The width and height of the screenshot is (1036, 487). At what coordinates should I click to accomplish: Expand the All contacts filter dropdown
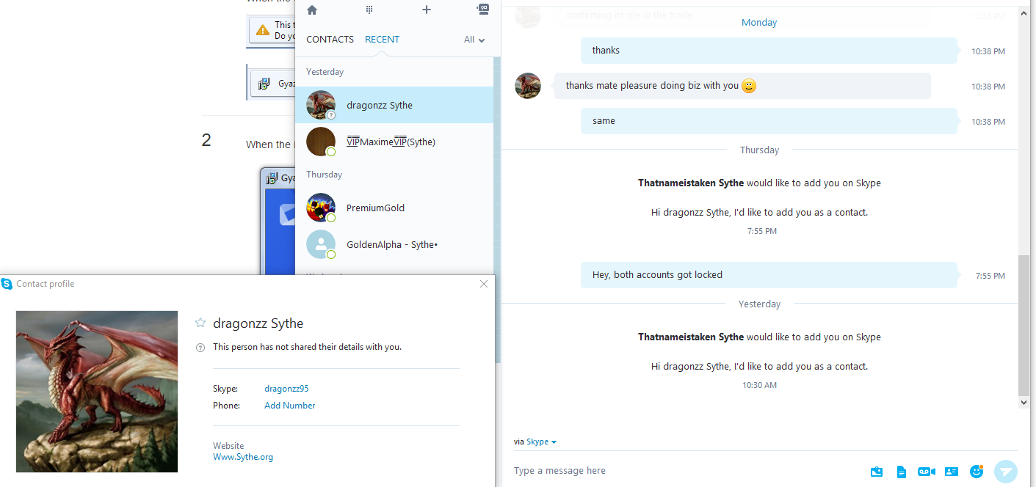coord(474,40)
